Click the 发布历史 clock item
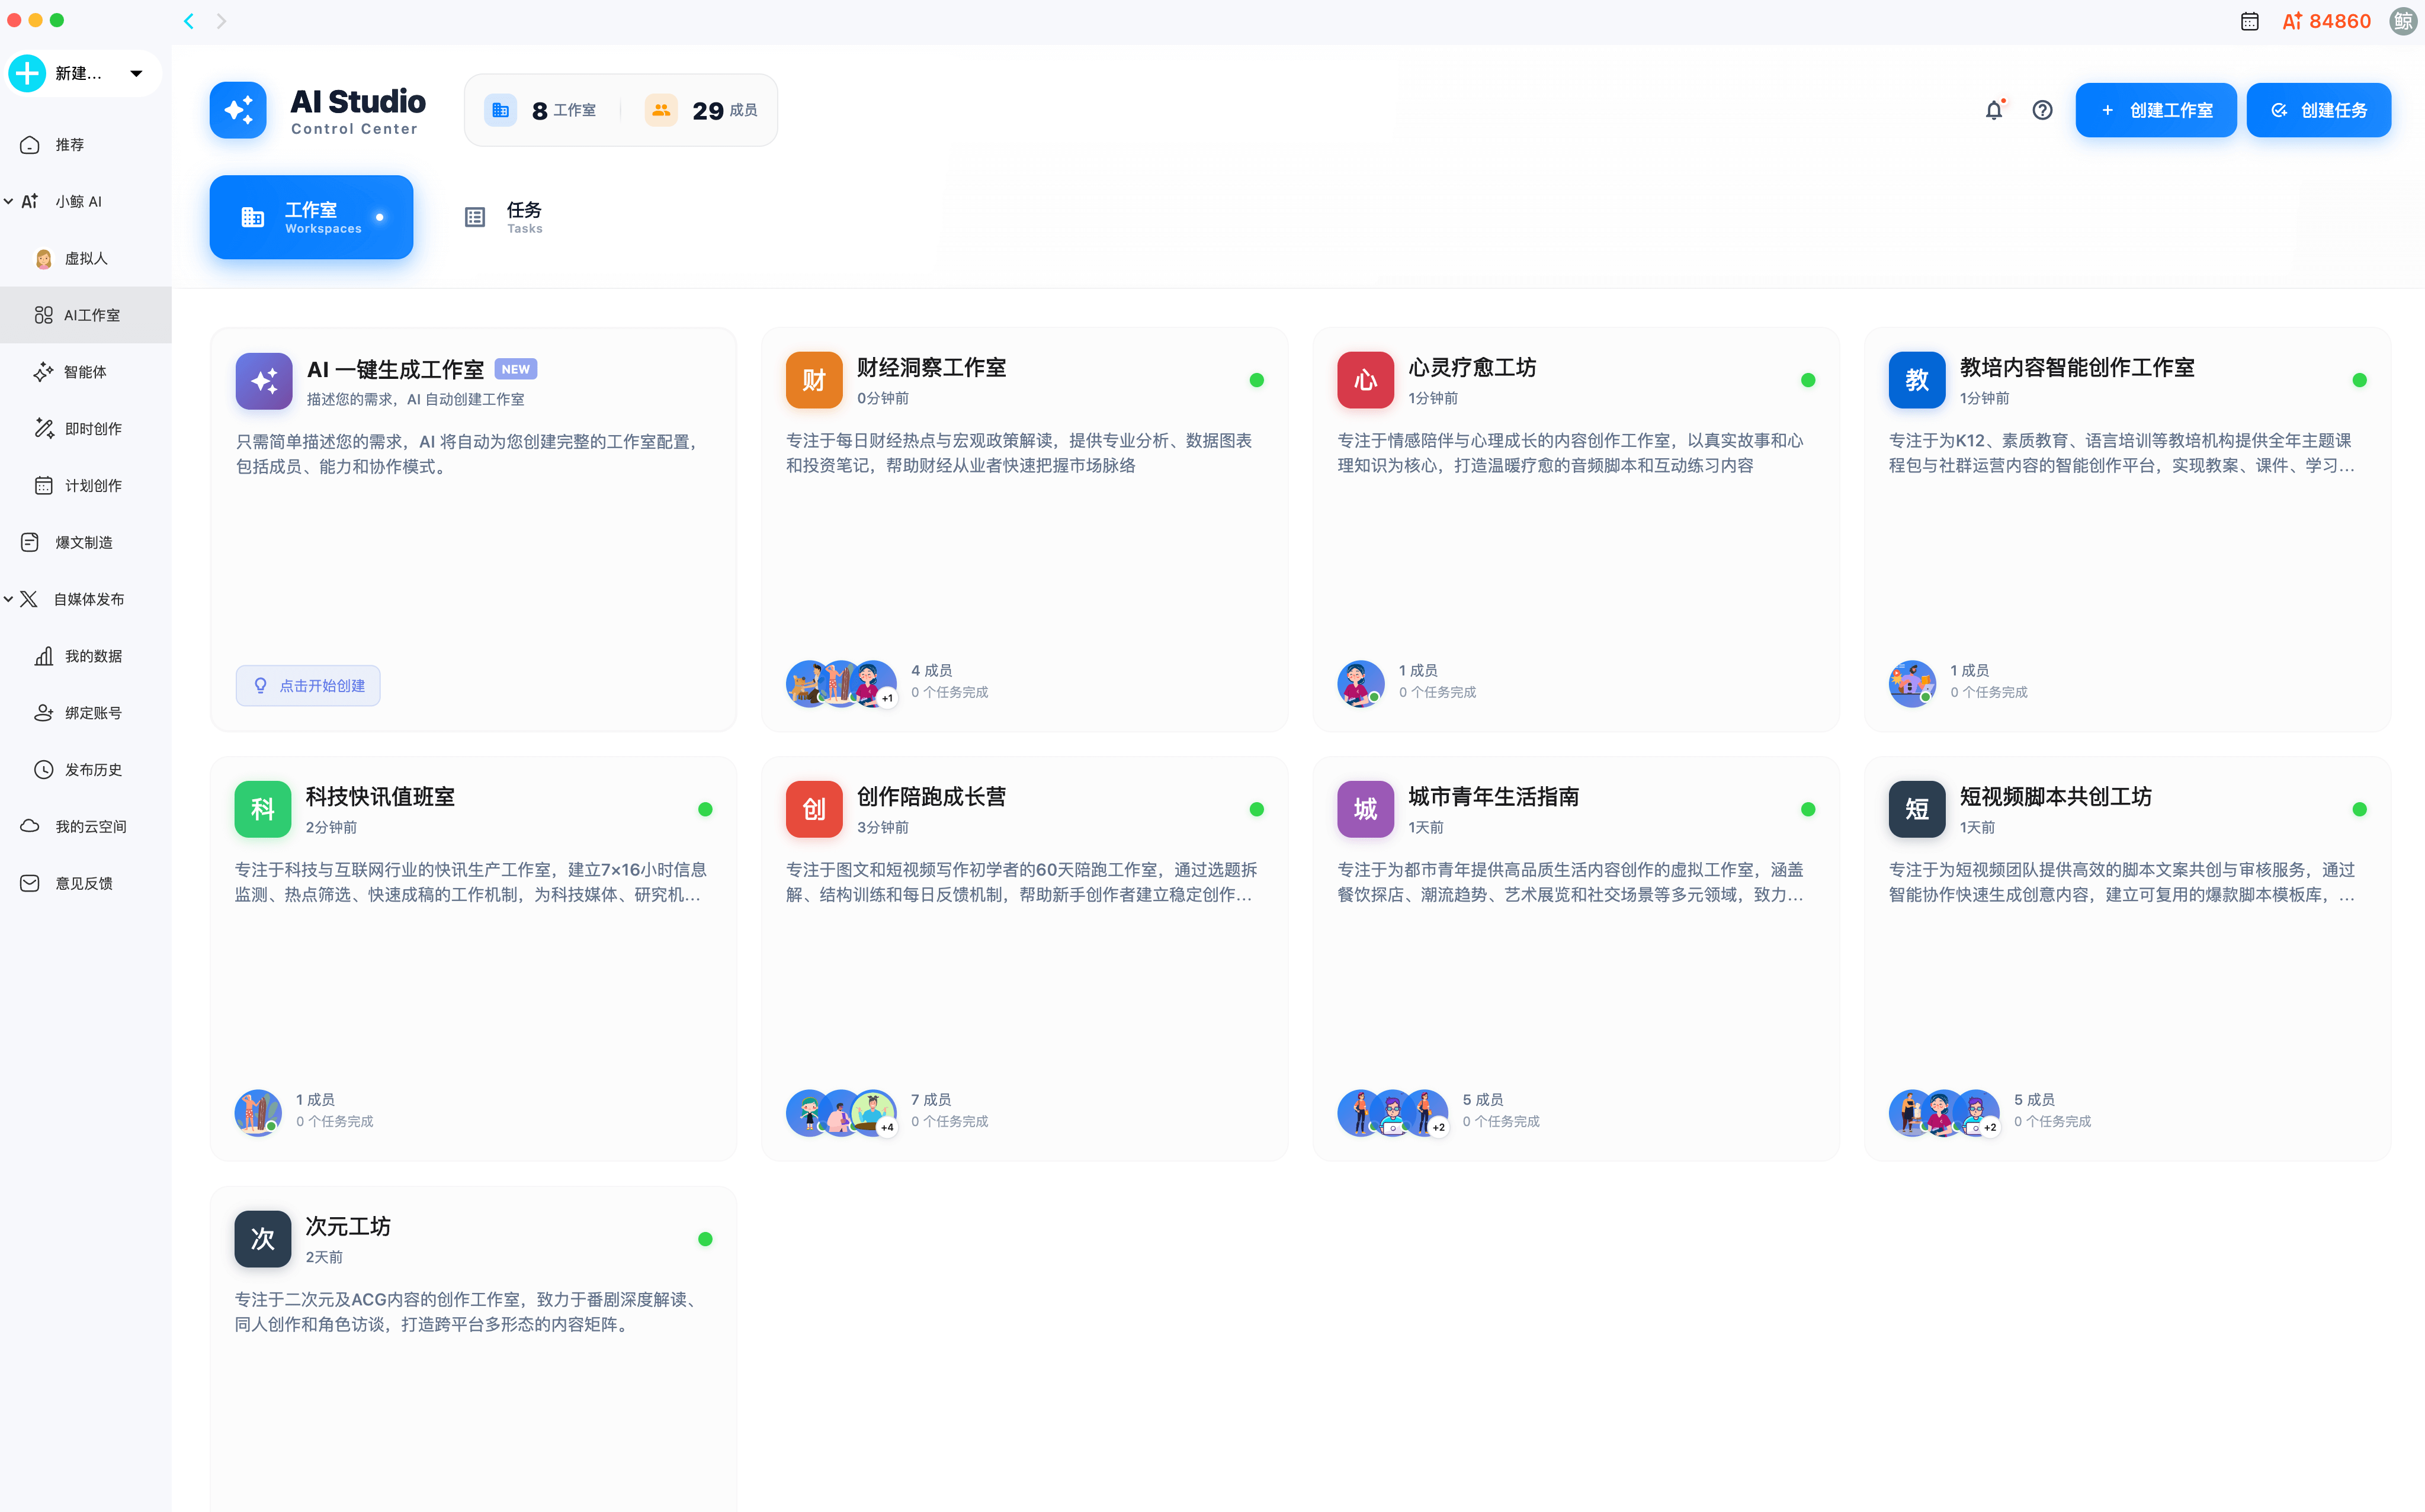The height and width of the screenshot is (1512, 2425). 92,769
